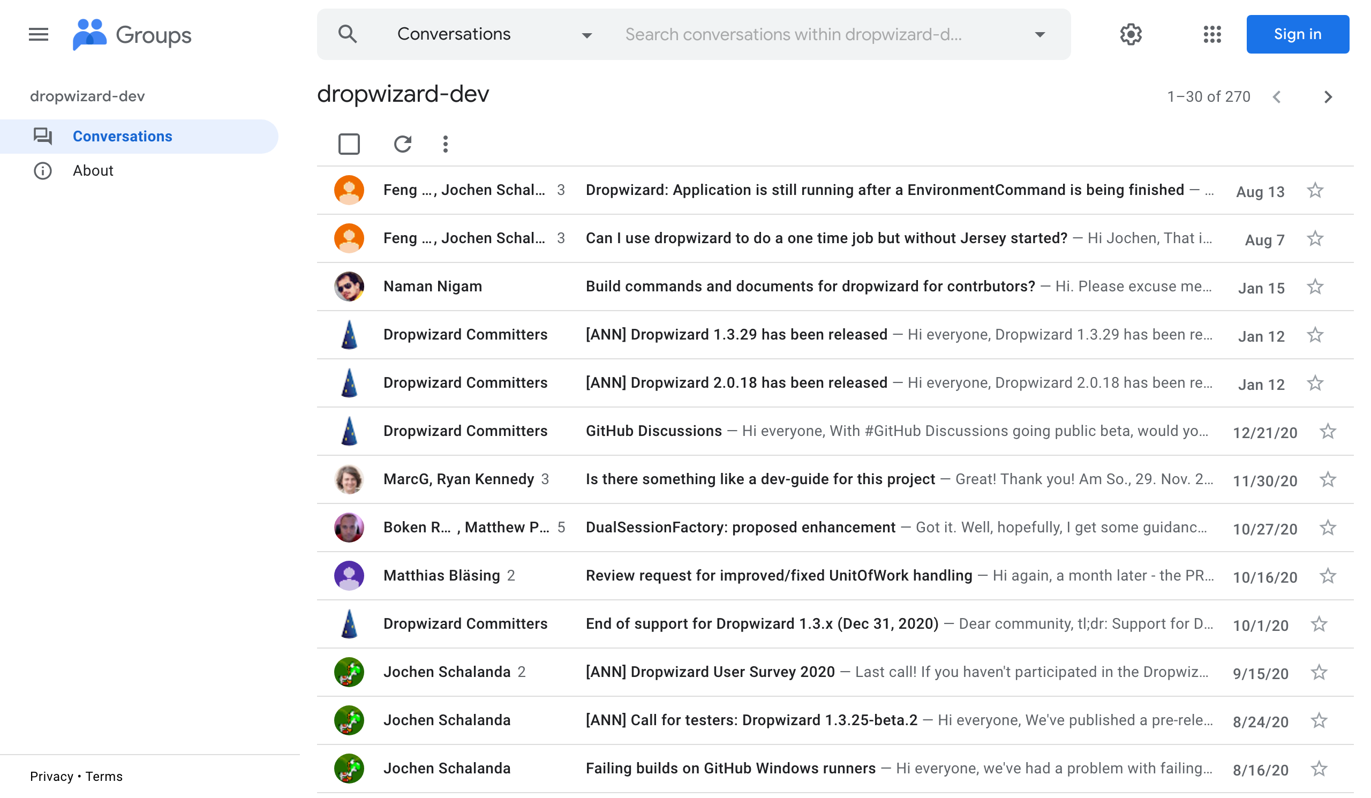This screenshot has height=798, width=1371.
Task: Click the wizard hat avatar on GitHub Discussions row
Action: coord(349,431)
